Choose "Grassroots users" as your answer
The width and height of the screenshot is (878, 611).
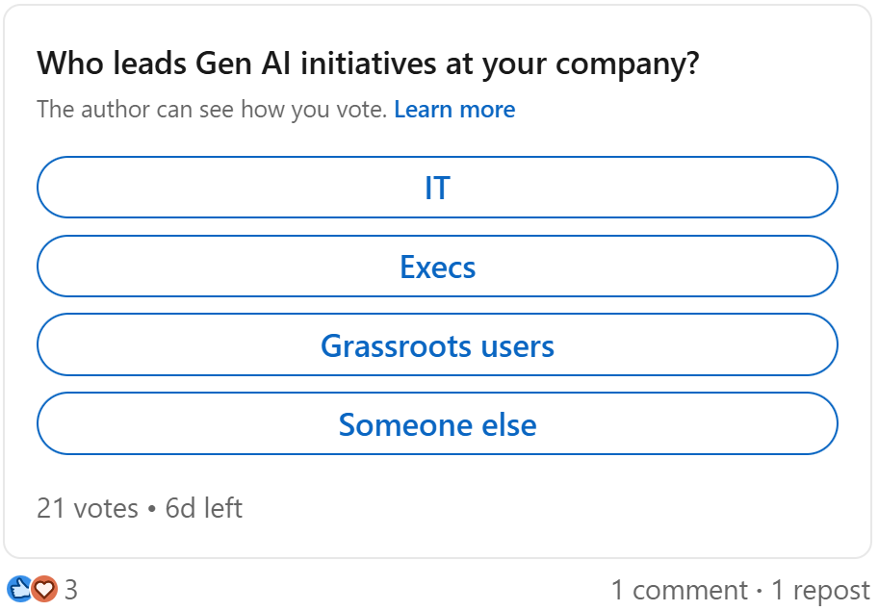438,345
